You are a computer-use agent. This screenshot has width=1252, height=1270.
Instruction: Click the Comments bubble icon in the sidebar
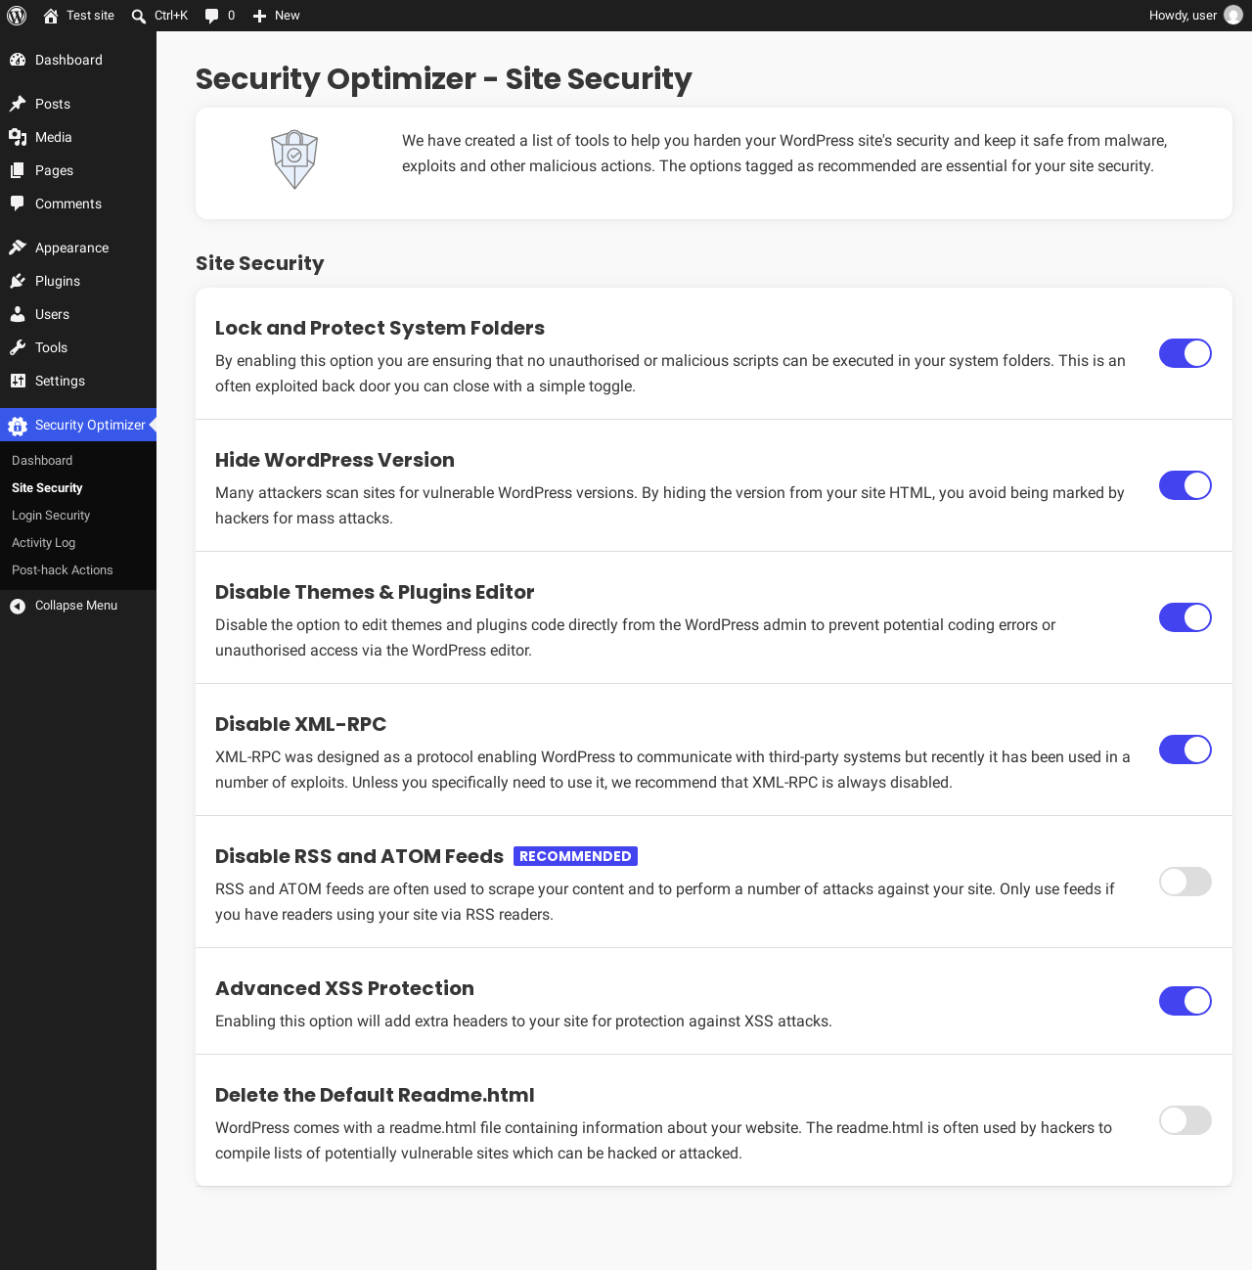(18, 204)
